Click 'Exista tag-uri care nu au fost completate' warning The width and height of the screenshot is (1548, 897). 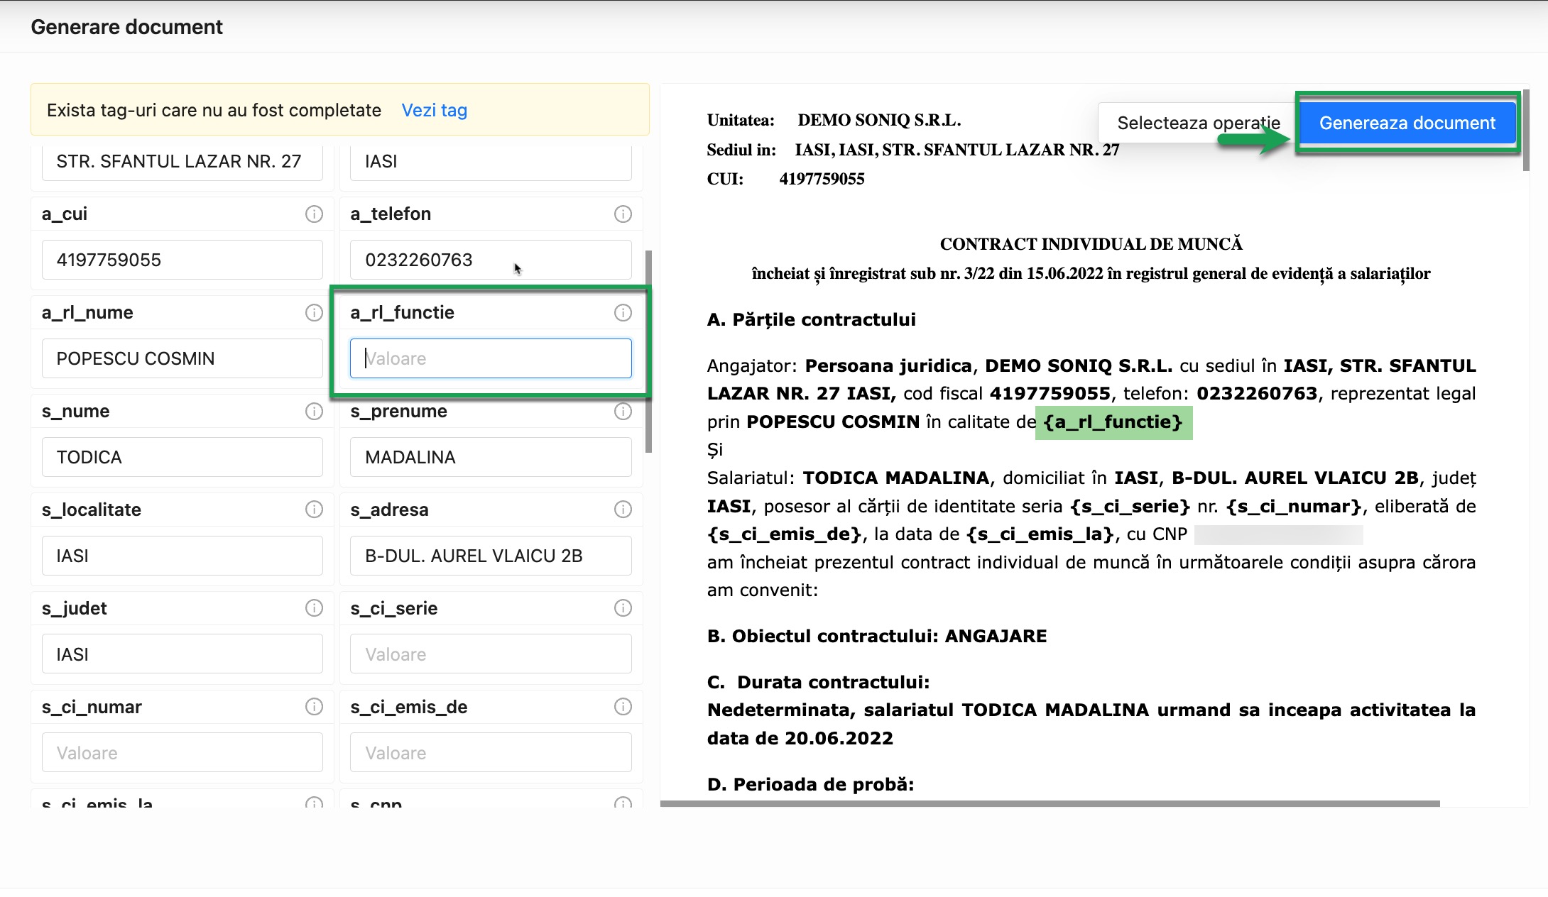pyautogui.click(x=214, y=110)
